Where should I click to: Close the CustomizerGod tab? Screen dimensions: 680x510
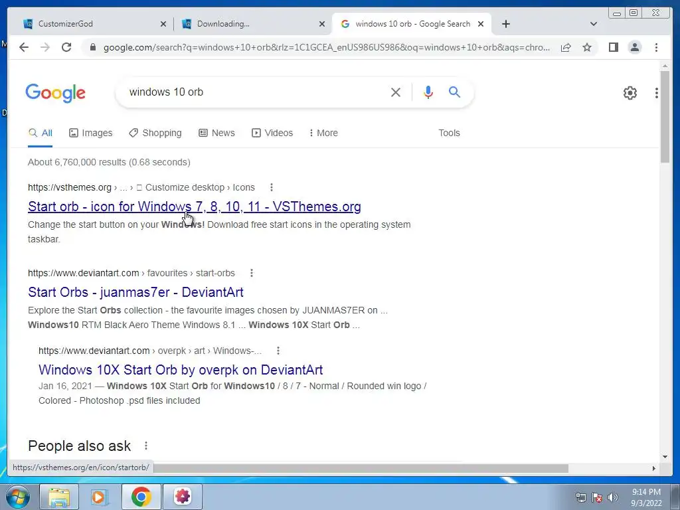(x=163, y=24)
